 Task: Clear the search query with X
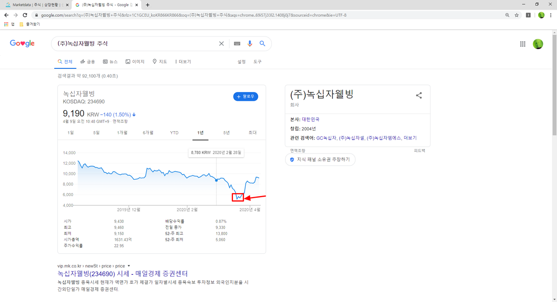click(x=221, y=44)
